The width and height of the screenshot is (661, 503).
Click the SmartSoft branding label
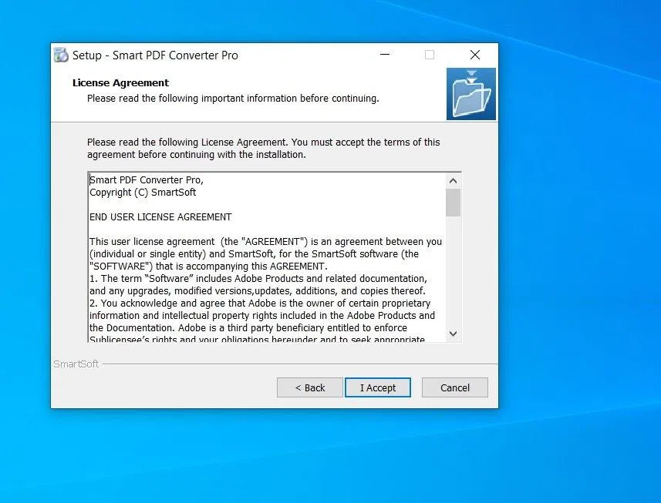pos(76,364)
